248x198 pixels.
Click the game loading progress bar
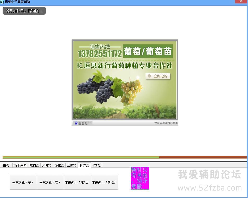[x=124, y=157]
